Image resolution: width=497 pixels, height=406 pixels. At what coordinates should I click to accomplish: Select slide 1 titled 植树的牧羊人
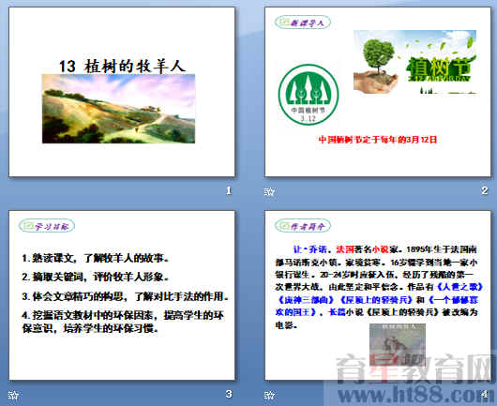point(122,92)
